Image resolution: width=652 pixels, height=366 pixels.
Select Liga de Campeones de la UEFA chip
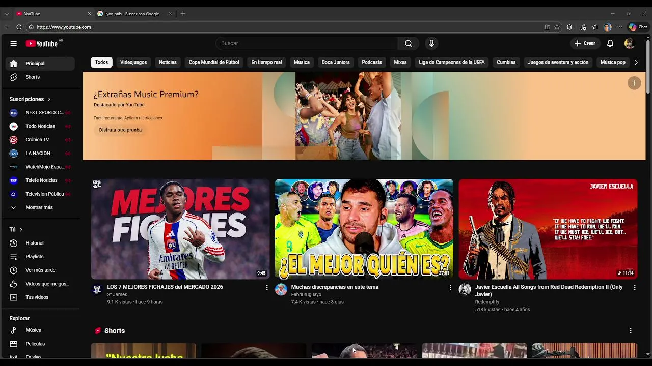(x=452, y=62)
